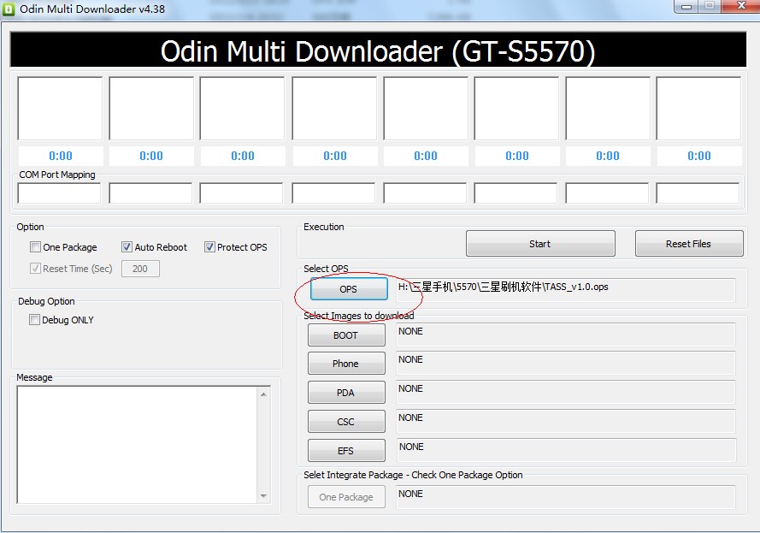
Task: Click the Odin app icon in title bar
Action: 9,9
